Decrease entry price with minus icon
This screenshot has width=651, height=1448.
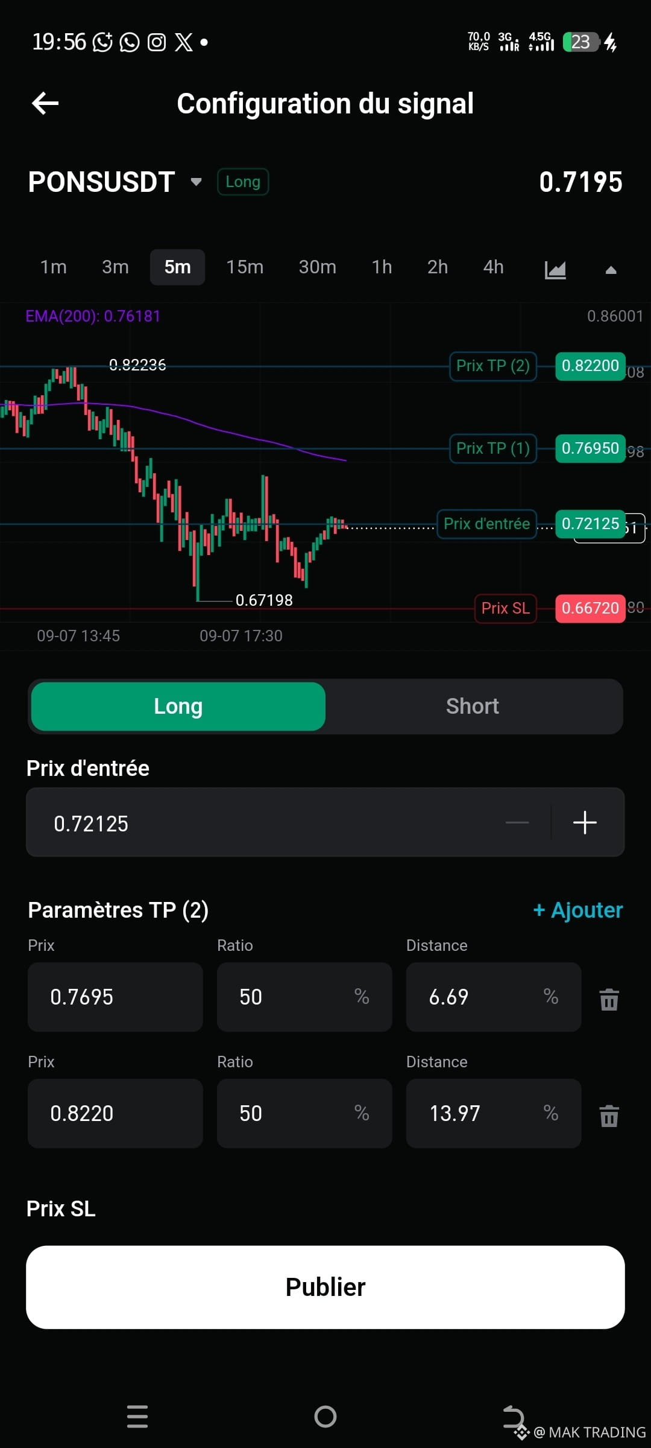(x=517, y=822)
